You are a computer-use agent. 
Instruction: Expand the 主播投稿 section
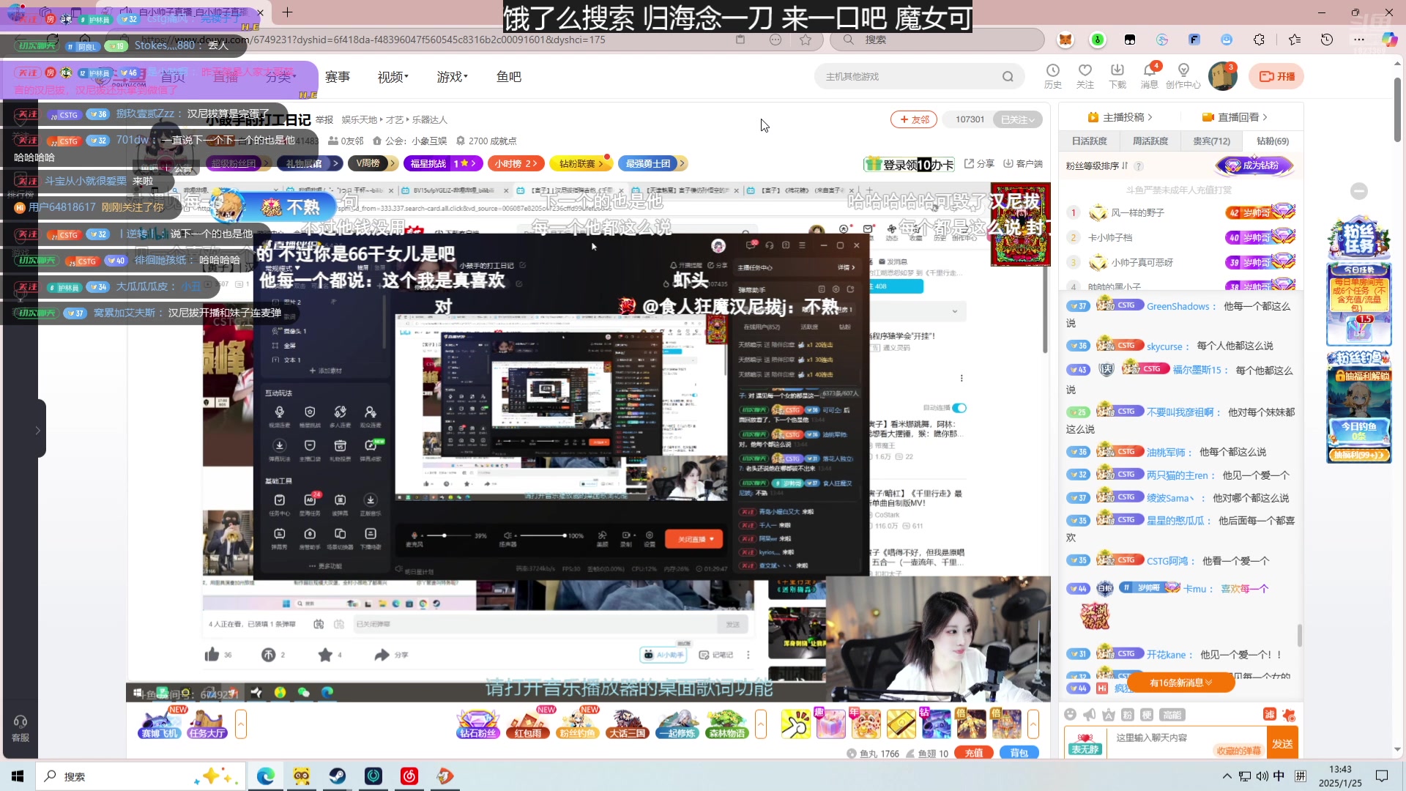point(1120,117)
